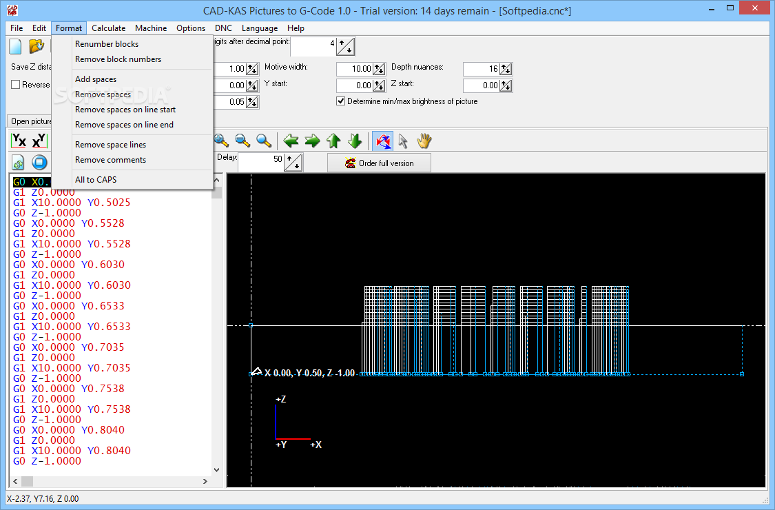Choose Remove comments menu entry
This screenshot has width=775, height=510.
(132, 160)
